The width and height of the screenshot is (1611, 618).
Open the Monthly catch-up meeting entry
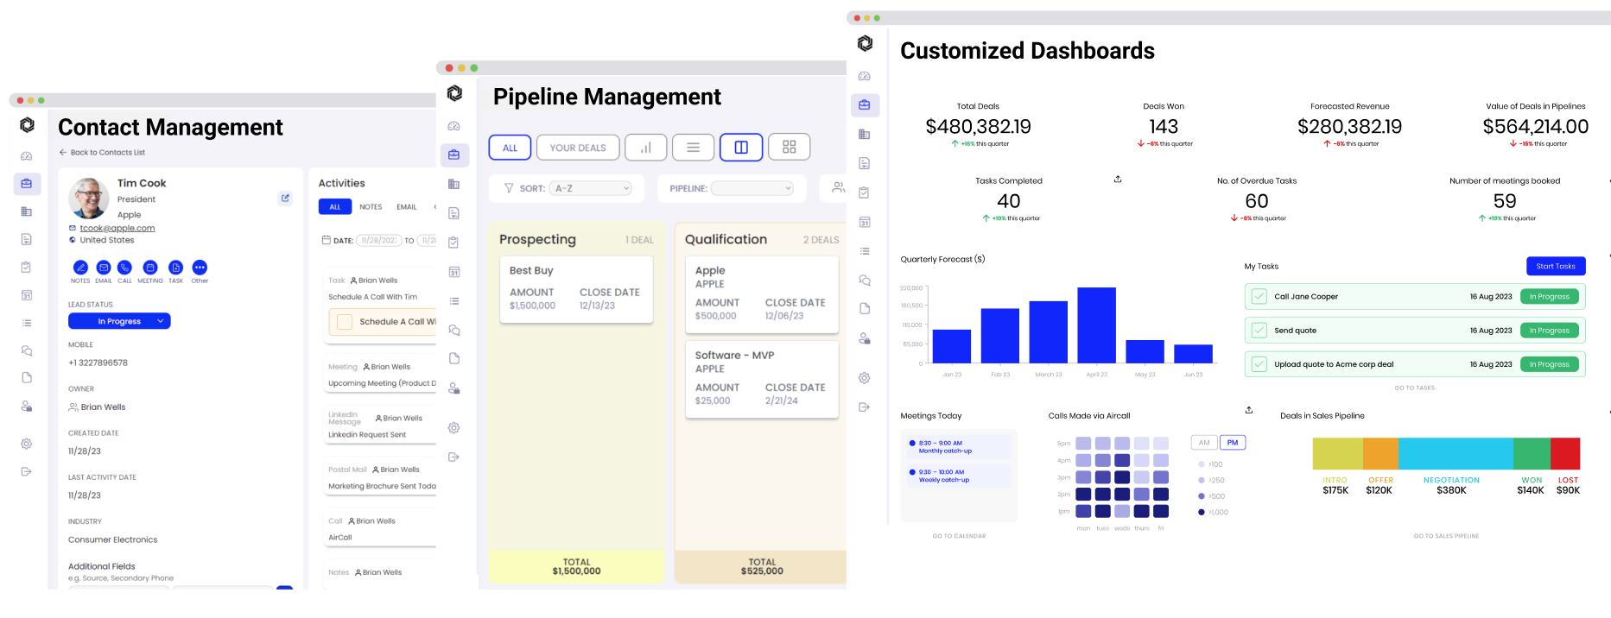click(x=958, y=446)
